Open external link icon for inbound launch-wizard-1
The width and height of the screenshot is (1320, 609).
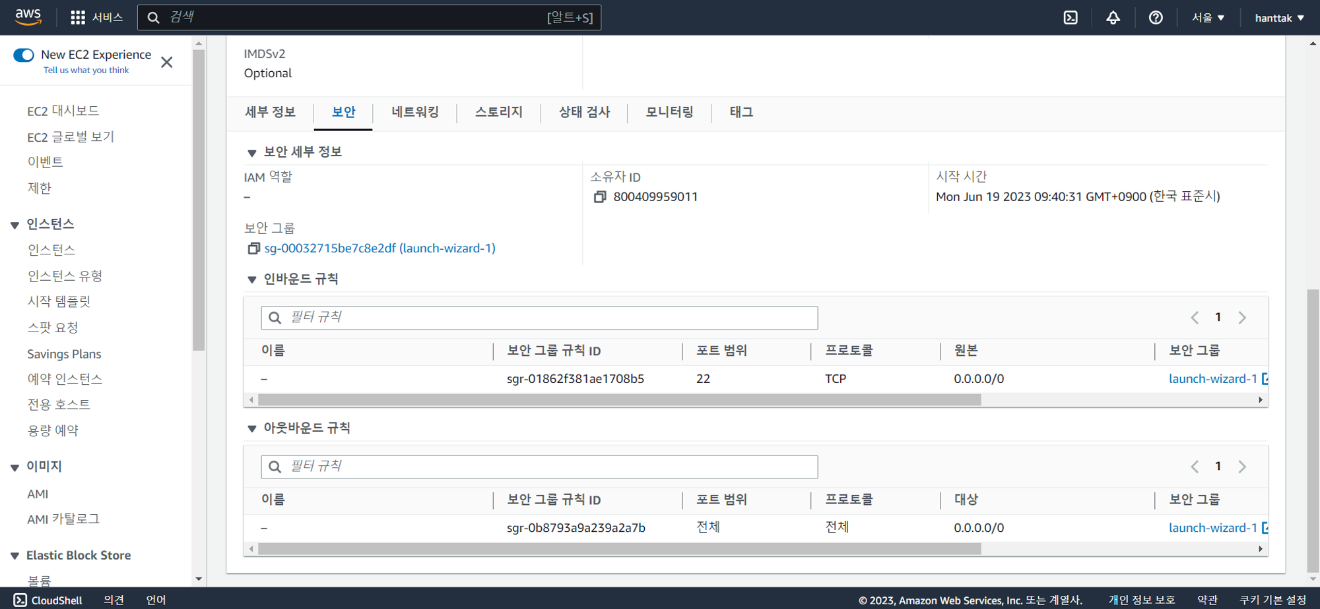tap(1265, 379)
